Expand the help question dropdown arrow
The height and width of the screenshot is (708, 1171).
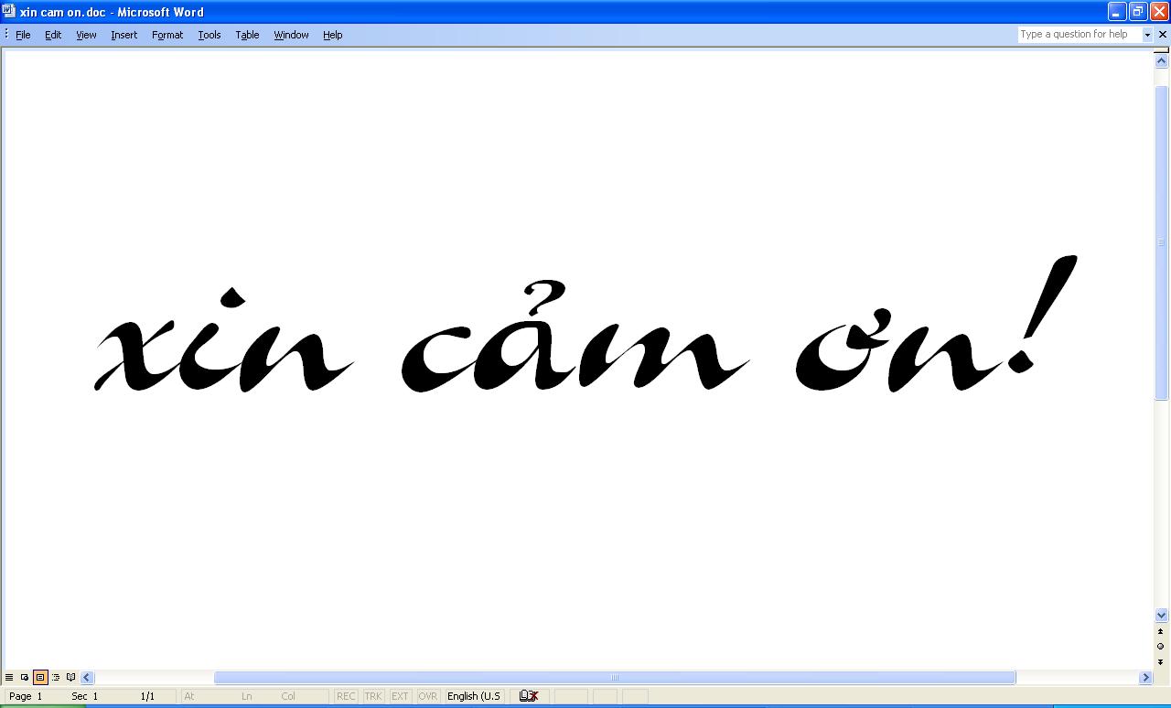1147,35
